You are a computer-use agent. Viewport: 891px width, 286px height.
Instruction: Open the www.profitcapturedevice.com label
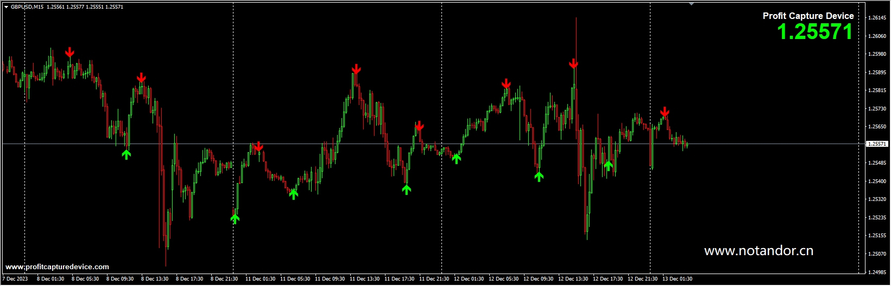click(57, 267)
